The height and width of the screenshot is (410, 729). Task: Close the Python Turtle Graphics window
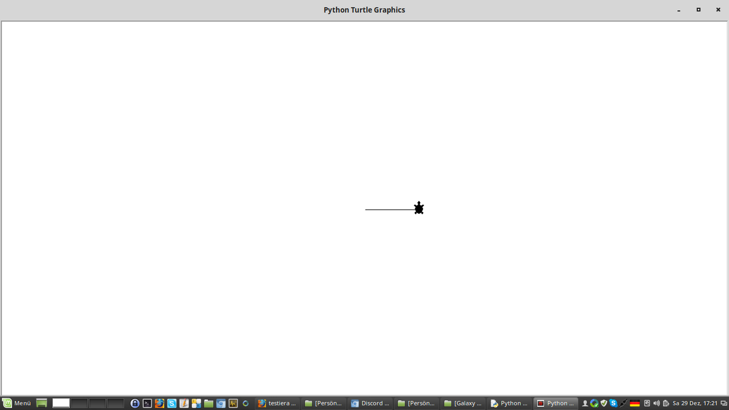pos(718,10)
